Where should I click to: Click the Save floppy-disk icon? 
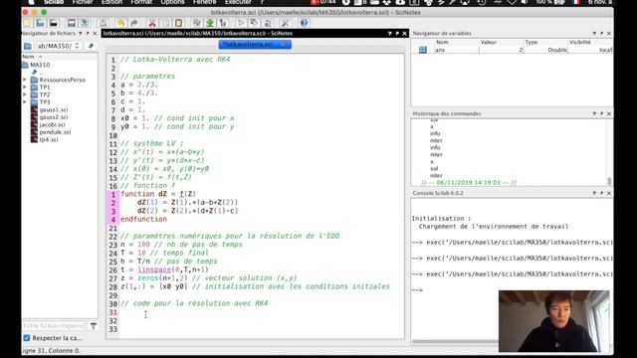point(71,23)
